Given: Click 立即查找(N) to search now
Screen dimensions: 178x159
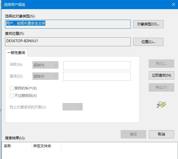Looking at the screenshot, I should [161, 75].
